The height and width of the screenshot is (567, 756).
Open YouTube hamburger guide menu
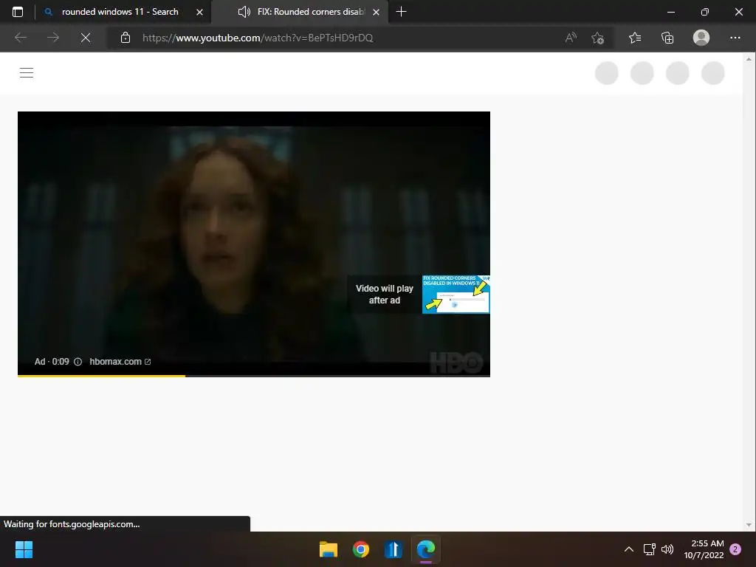pos(27,73)
